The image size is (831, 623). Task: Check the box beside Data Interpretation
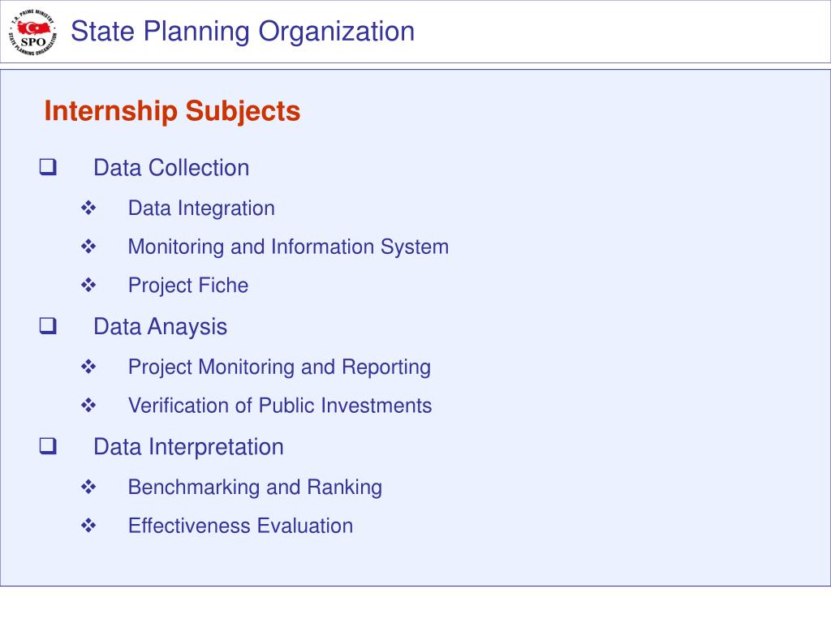tap(48, 446)
